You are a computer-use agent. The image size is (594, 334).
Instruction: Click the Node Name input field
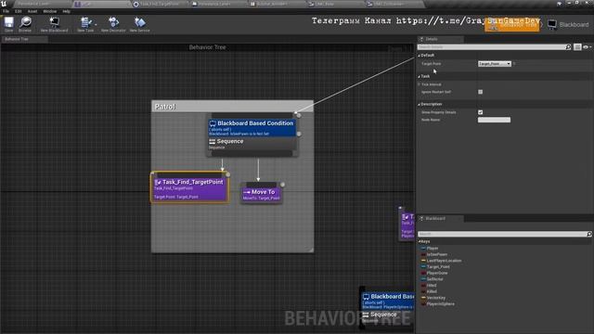coord(494,120)
